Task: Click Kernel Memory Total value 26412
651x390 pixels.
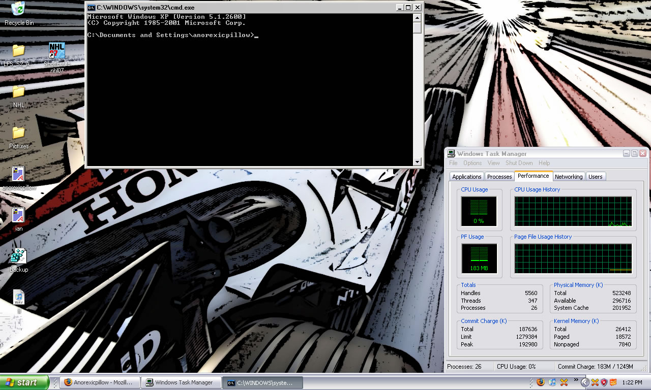Action: pos(623,329)
